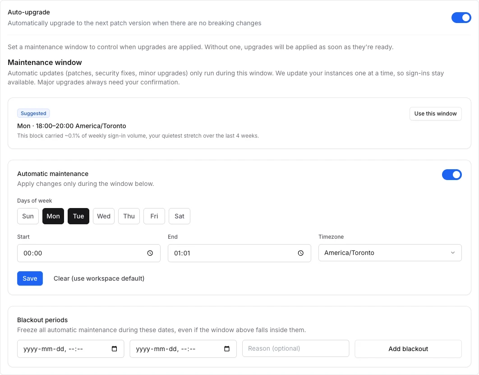Open calendar icon of second blackout date
Screen dimensions: 479x375
click(x=227, y=349)
